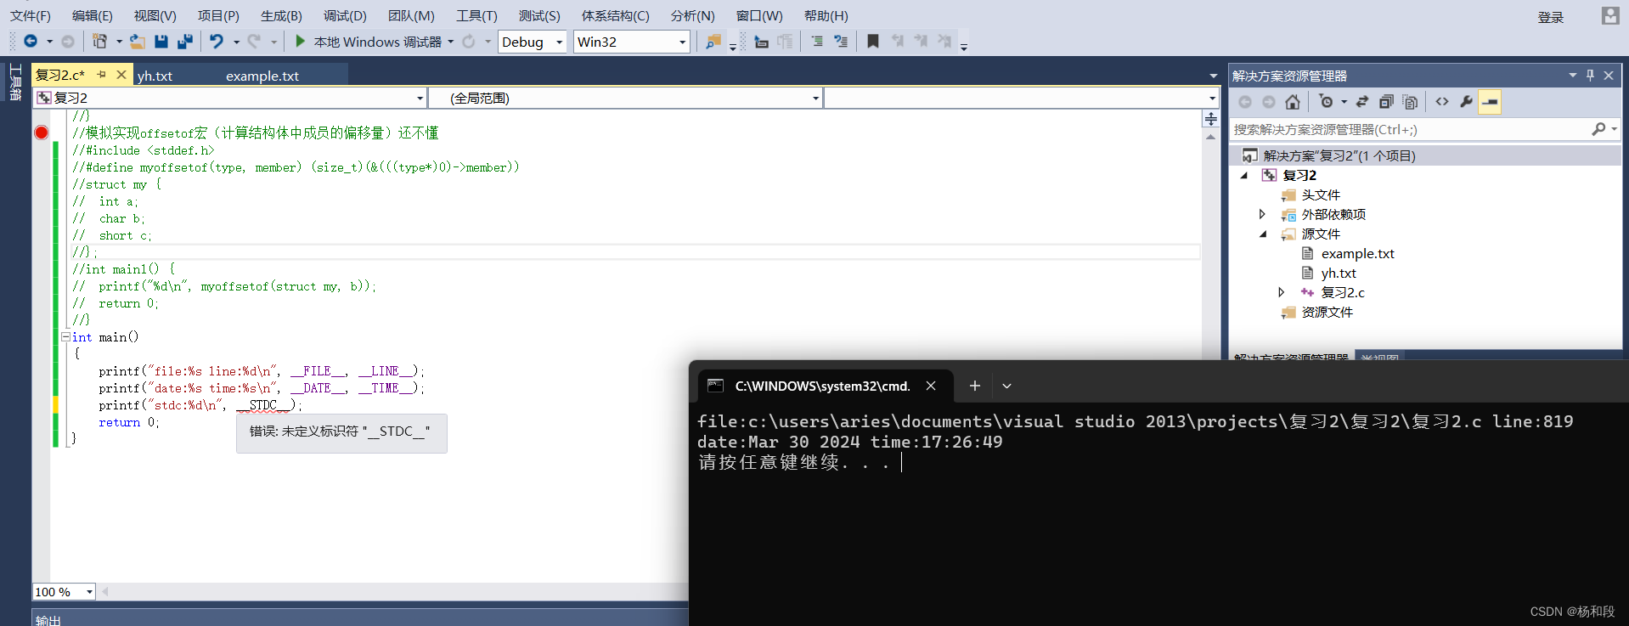Open a new tab in the cmd window
The width and height of the screenshot is (1629, 626).
(975, 386)
